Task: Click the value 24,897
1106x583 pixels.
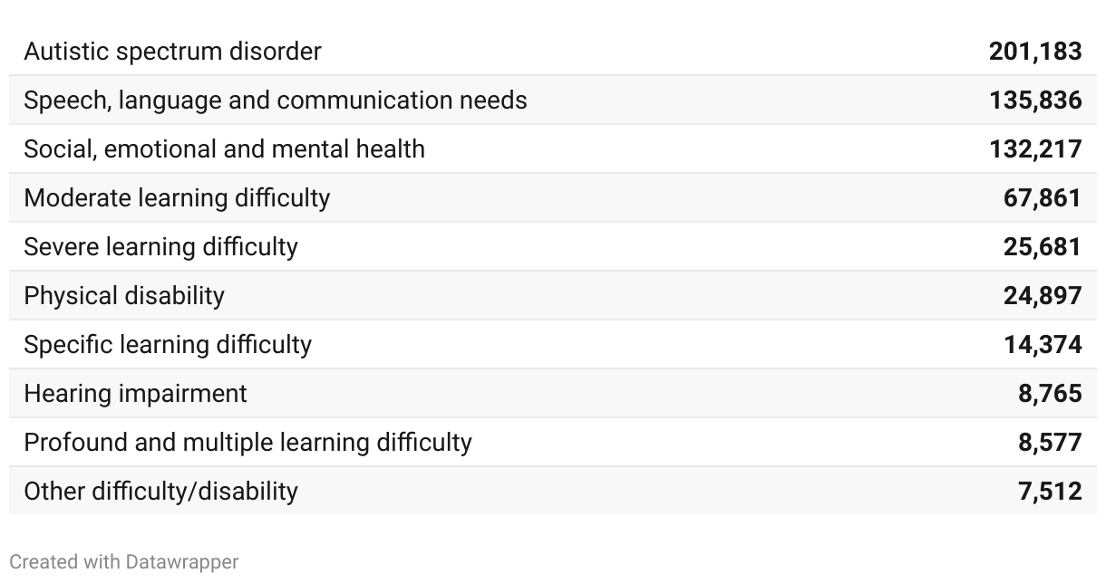Action: pos(1043,296)
